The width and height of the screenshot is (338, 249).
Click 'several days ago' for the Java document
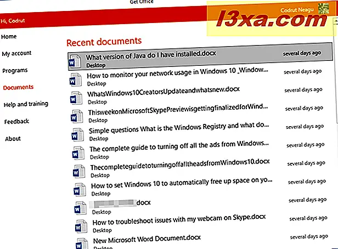click(x=302, y=53)
